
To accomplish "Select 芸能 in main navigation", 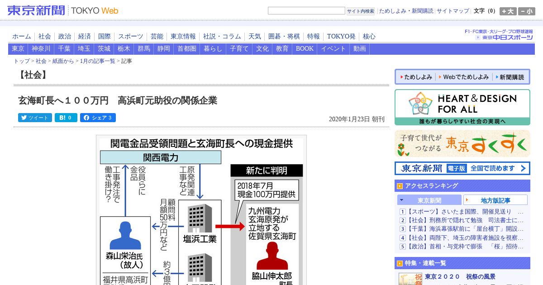I will pyautogui.click(x=157, y=37).
